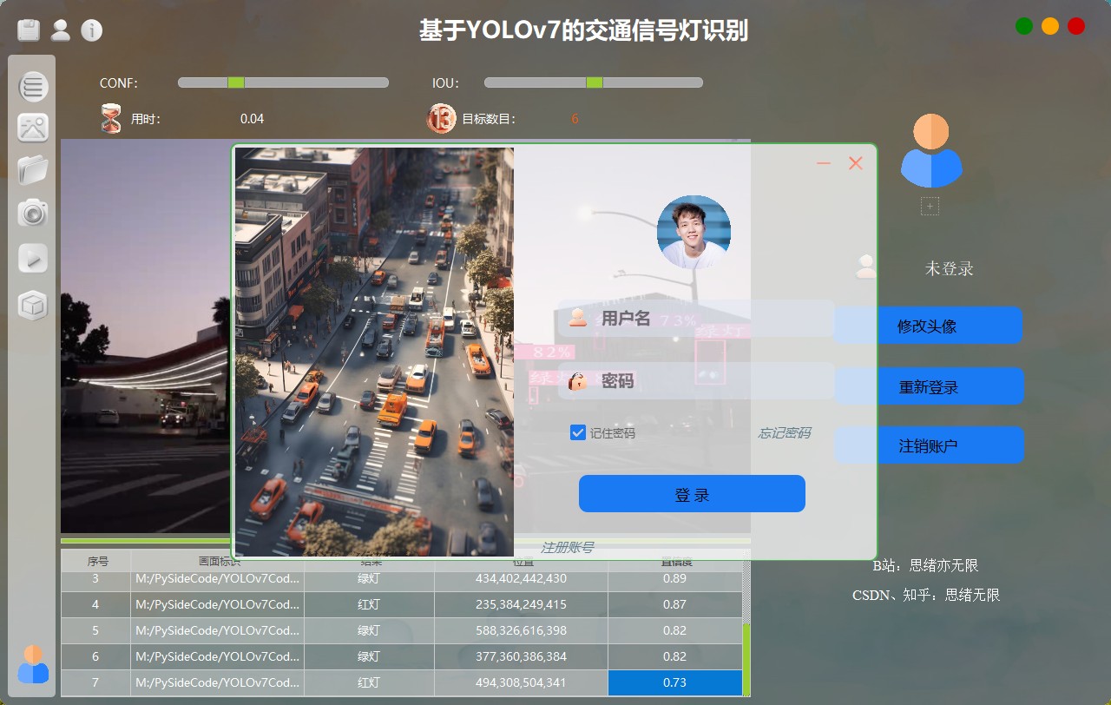Screen dimensions: 1111x705
Task: Click the B站：思绪亦无限 text
Action: [925, 565]
